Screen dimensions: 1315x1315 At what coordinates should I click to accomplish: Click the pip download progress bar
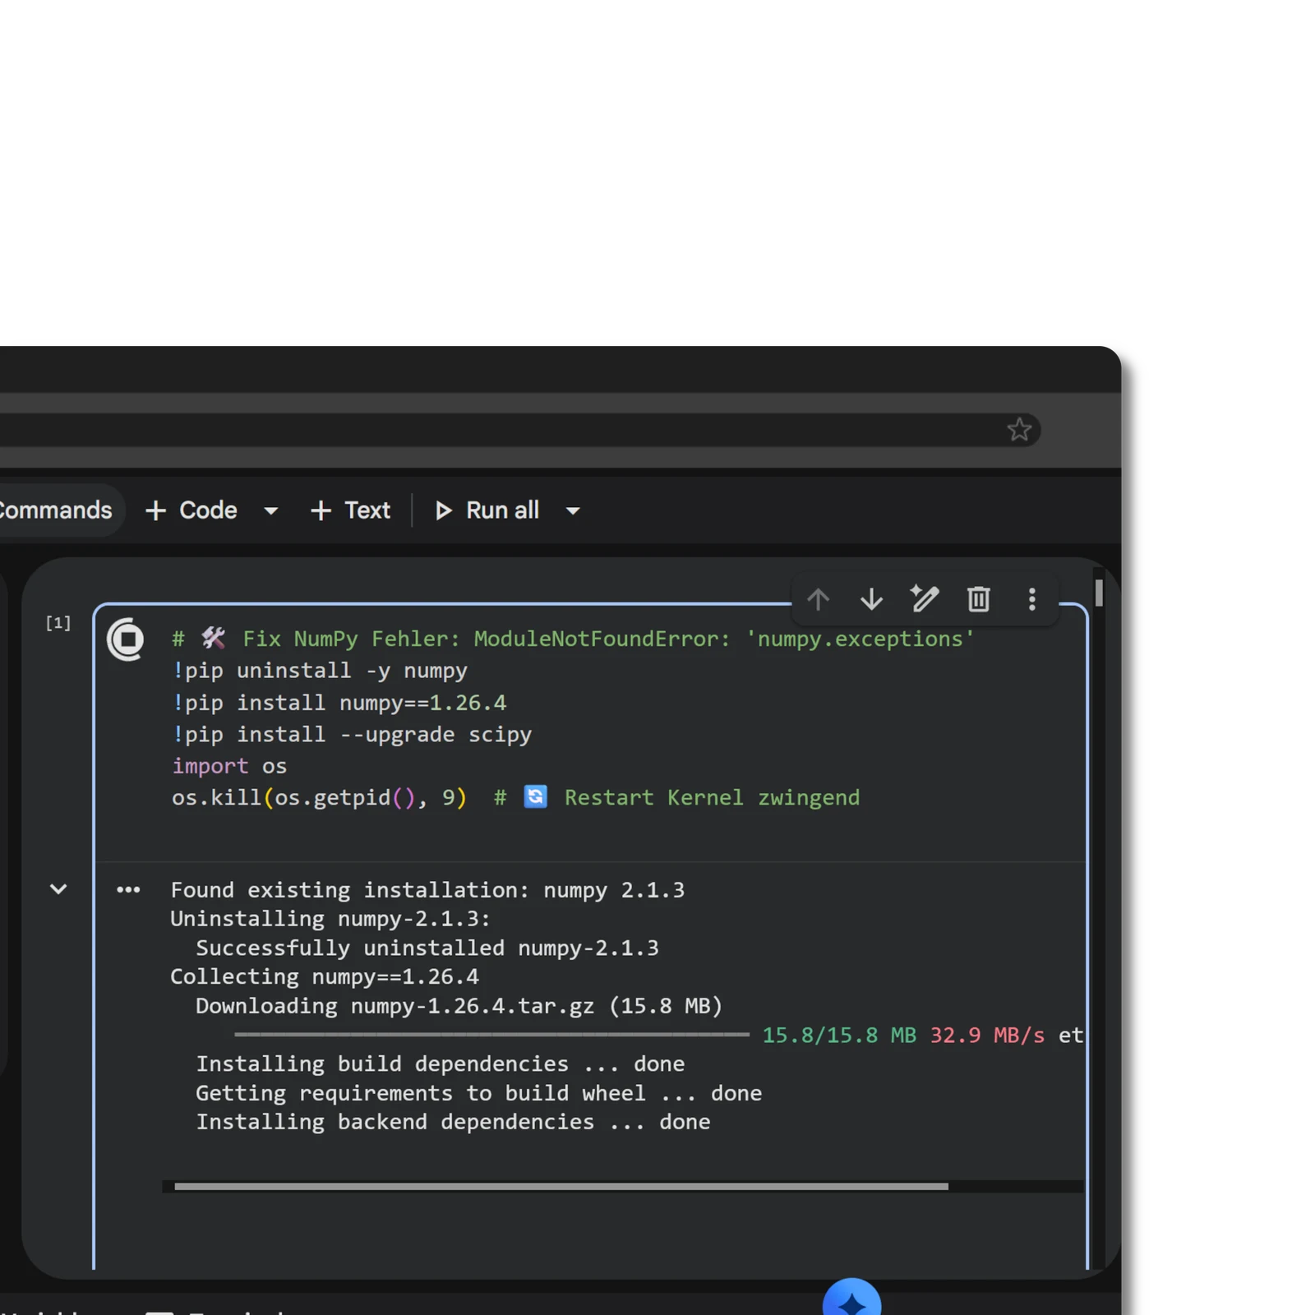click(x=491, y=1035)
